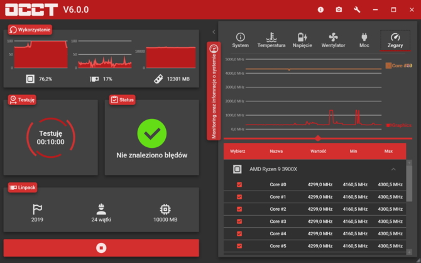Uncheck the Core #4 checkbox
The image size is (421, 263).
point(239,233)
